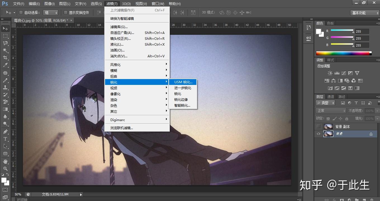The image size is (380, 201).
Task: Pick the Eyedropper tool
Action: (x=5, y=65)
